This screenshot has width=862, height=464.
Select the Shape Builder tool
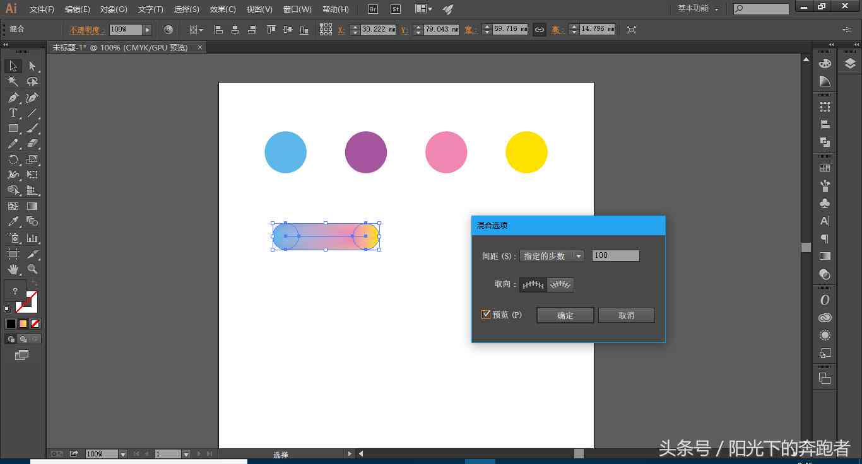[x=13, y=190]
